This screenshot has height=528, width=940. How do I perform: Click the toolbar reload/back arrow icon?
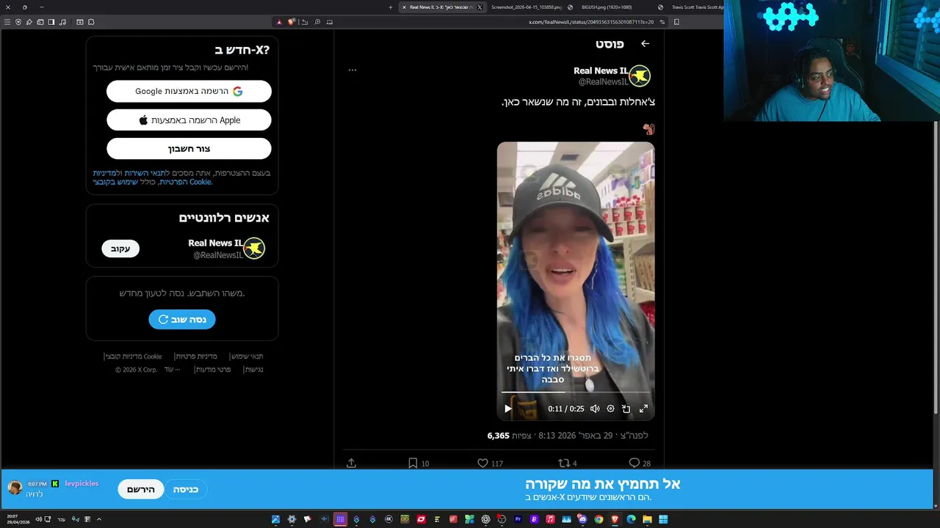pos(305,22)
